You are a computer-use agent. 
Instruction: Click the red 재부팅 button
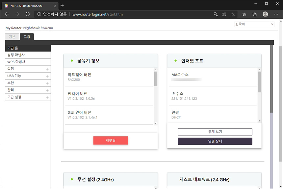pos(111,141)
